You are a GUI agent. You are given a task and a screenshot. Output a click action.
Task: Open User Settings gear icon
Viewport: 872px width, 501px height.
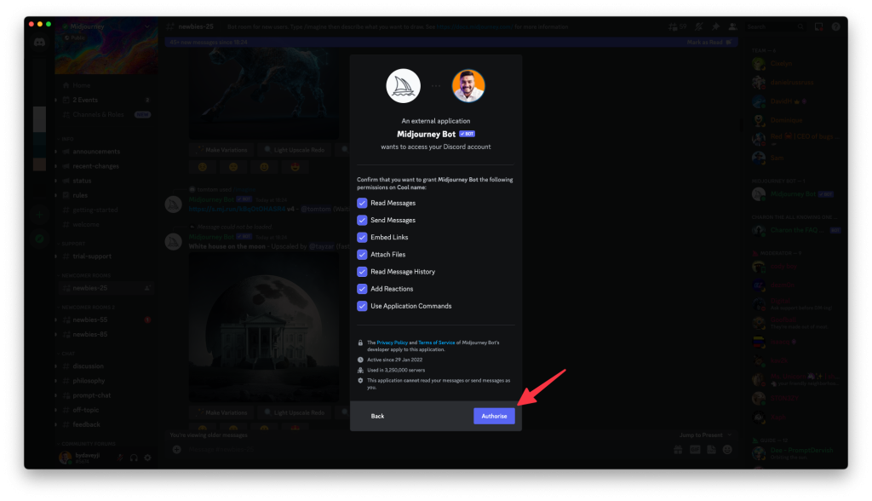pyautogui.click(x=148, y=458)
